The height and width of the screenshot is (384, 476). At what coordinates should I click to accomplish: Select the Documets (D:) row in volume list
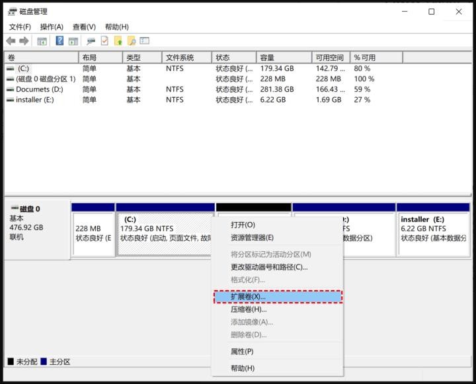click(40, 89)
